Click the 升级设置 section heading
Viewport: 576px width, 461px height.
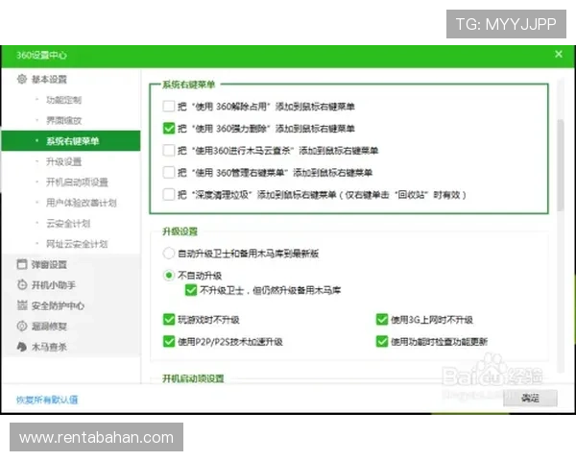pos(180,231)
